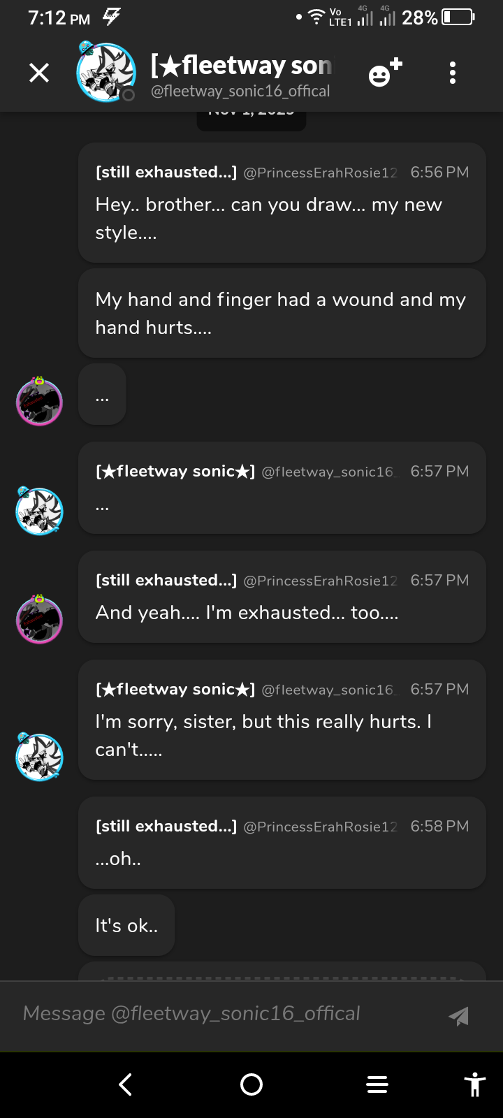
Task: Tap the "[★fleetway son" chat title
Action: coord(241,65)
